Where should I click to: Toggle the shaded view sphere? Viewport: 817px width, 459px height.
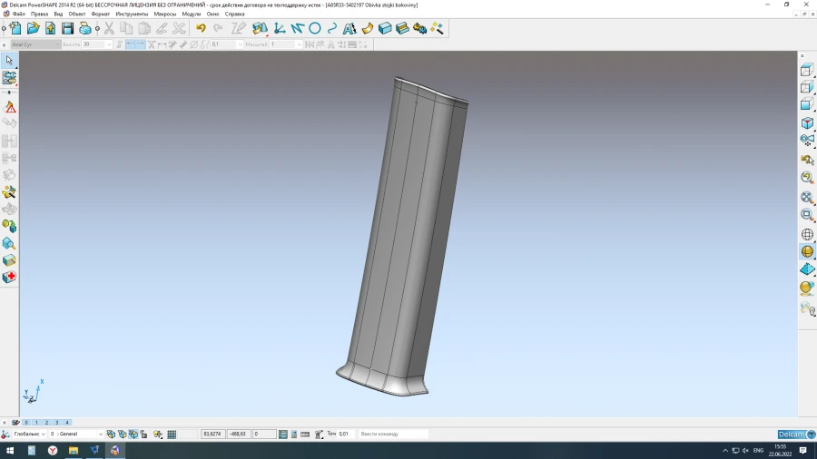(x=807, y=251)
